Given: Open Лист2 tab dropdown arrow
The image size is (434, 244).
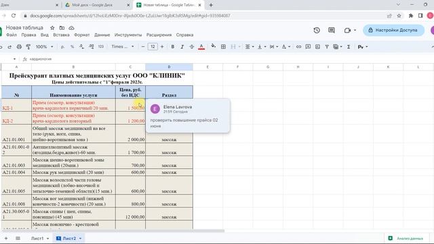Looking at the screenshot, I should point(80,239).
